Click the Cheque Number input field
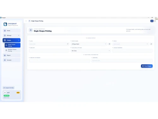The width and height of the screenshot is (158, 119). [132, 51]
